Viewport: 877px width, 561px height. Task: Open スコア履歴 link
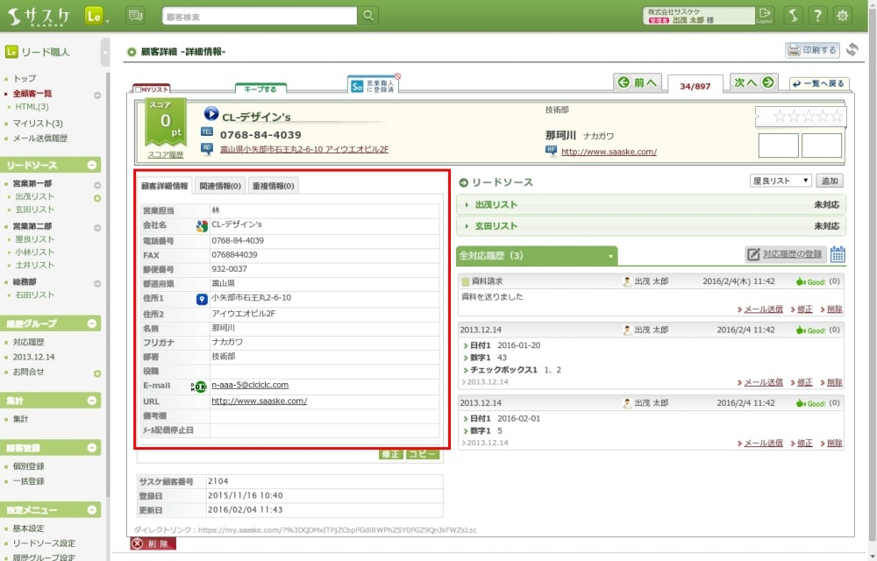[166, 155]
